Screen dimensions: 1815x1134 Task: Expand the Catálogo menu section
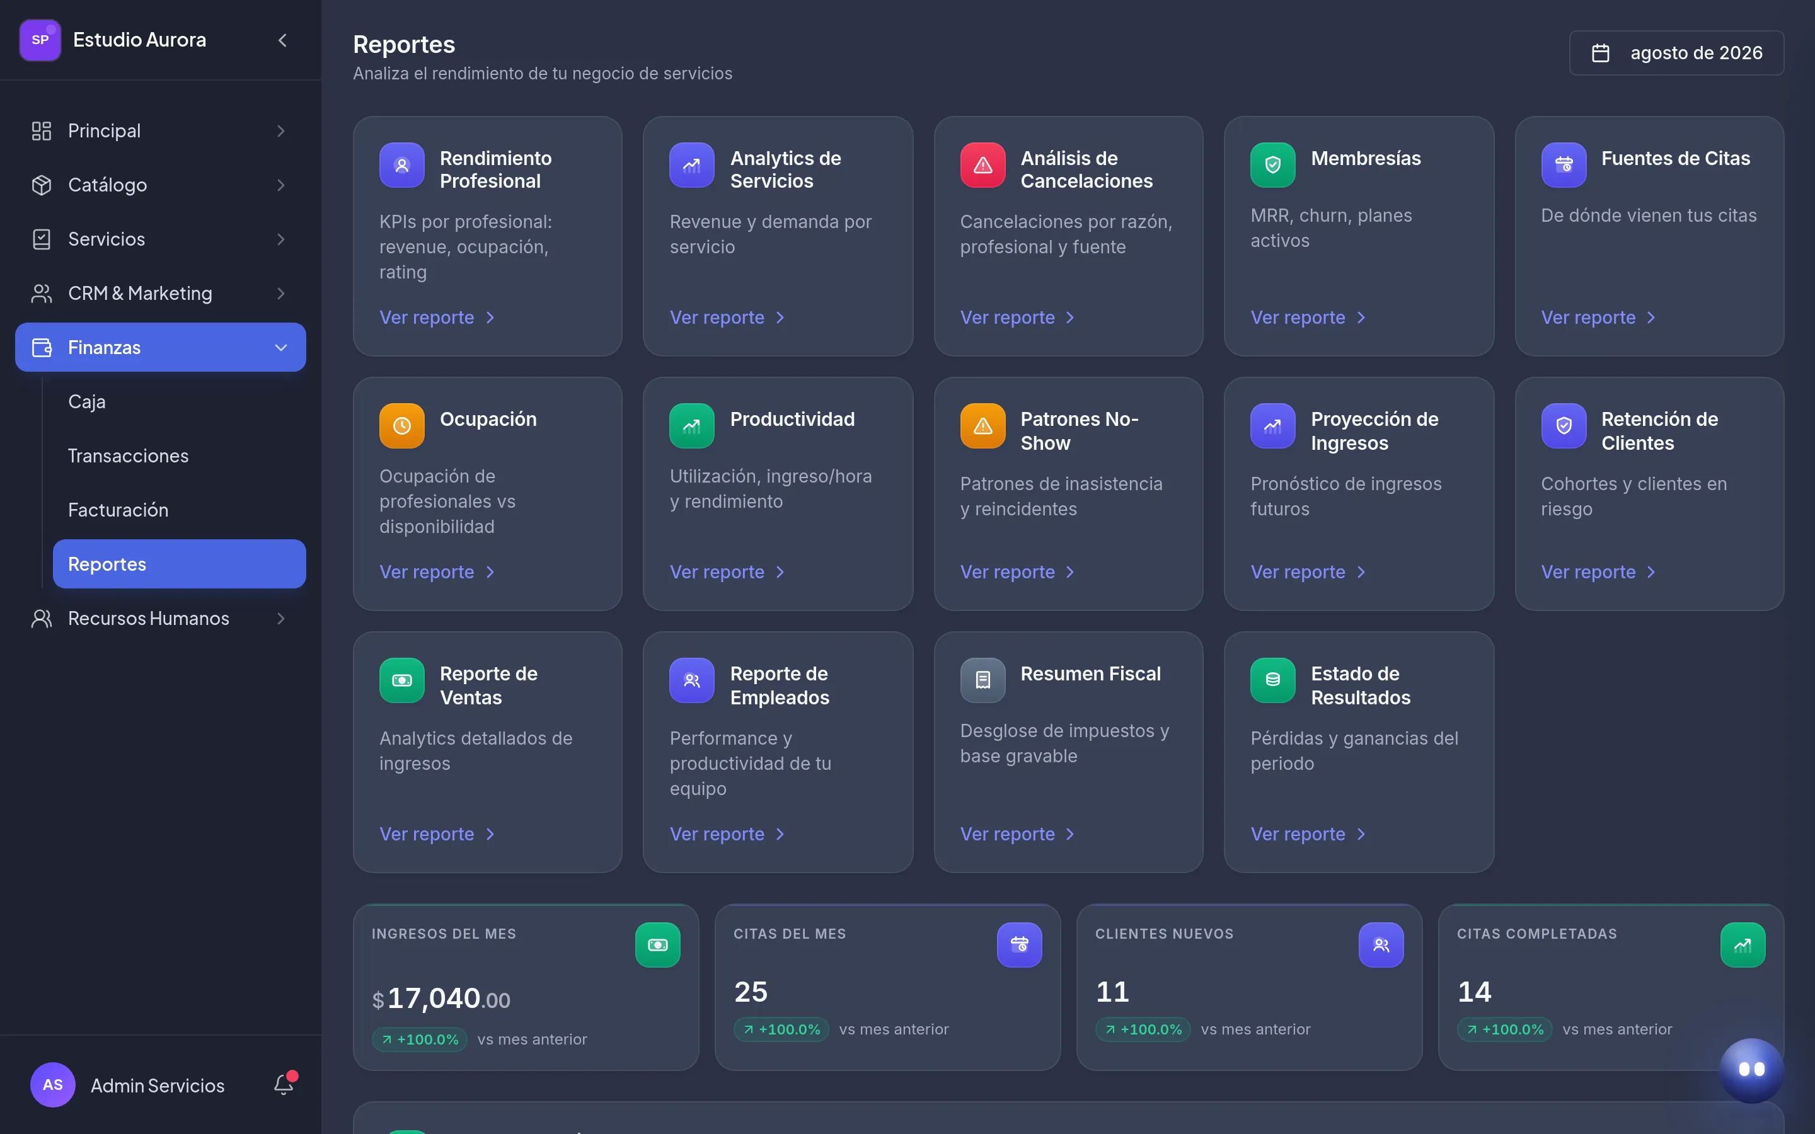click(161, 185)
